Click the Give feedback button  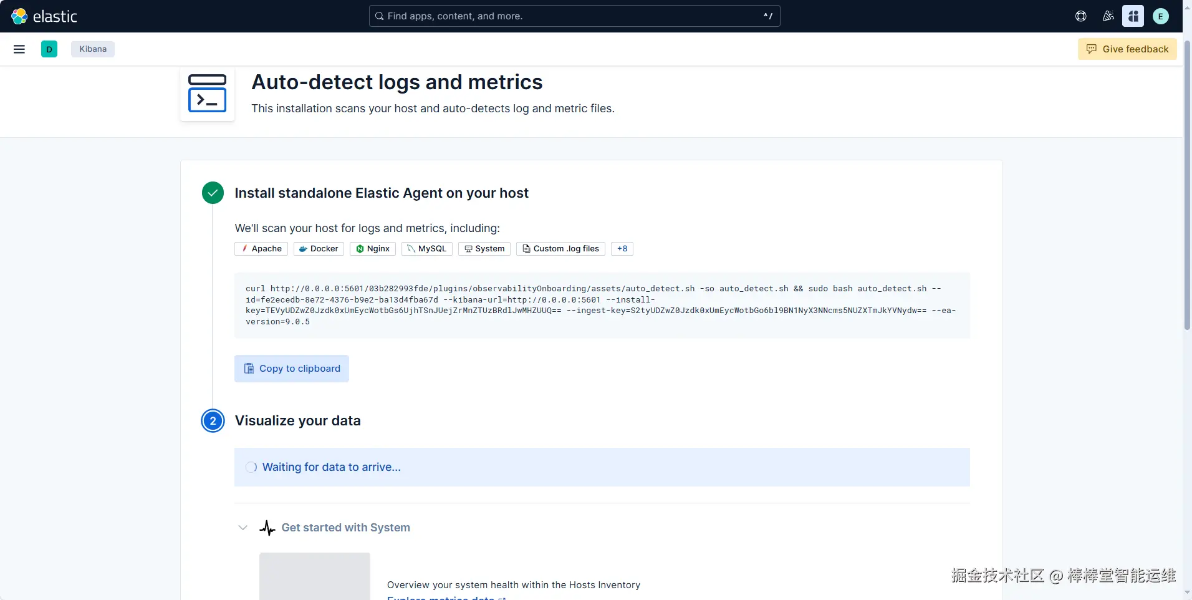pos(1127,49)
